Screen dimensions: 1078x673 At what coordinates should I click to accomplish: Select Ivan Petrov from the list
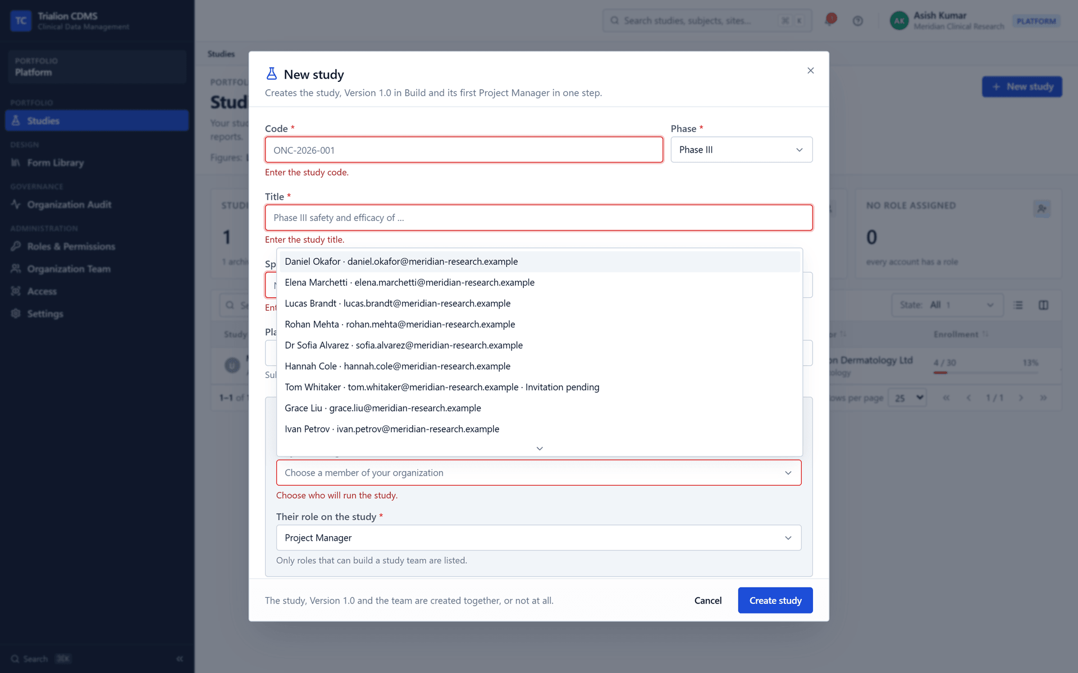540,429
